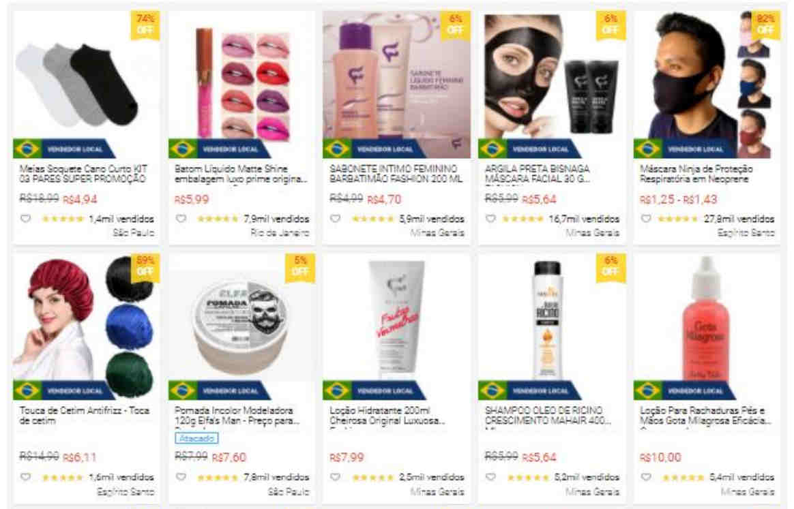Click star rating on Batom Líquido product
The width and height of the screenshot is (794, 509).
[x=218, y=219]
